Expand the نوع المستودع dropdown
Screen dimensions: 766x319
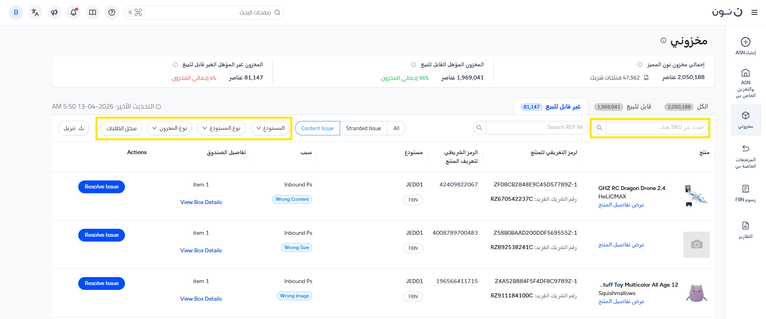222,128
